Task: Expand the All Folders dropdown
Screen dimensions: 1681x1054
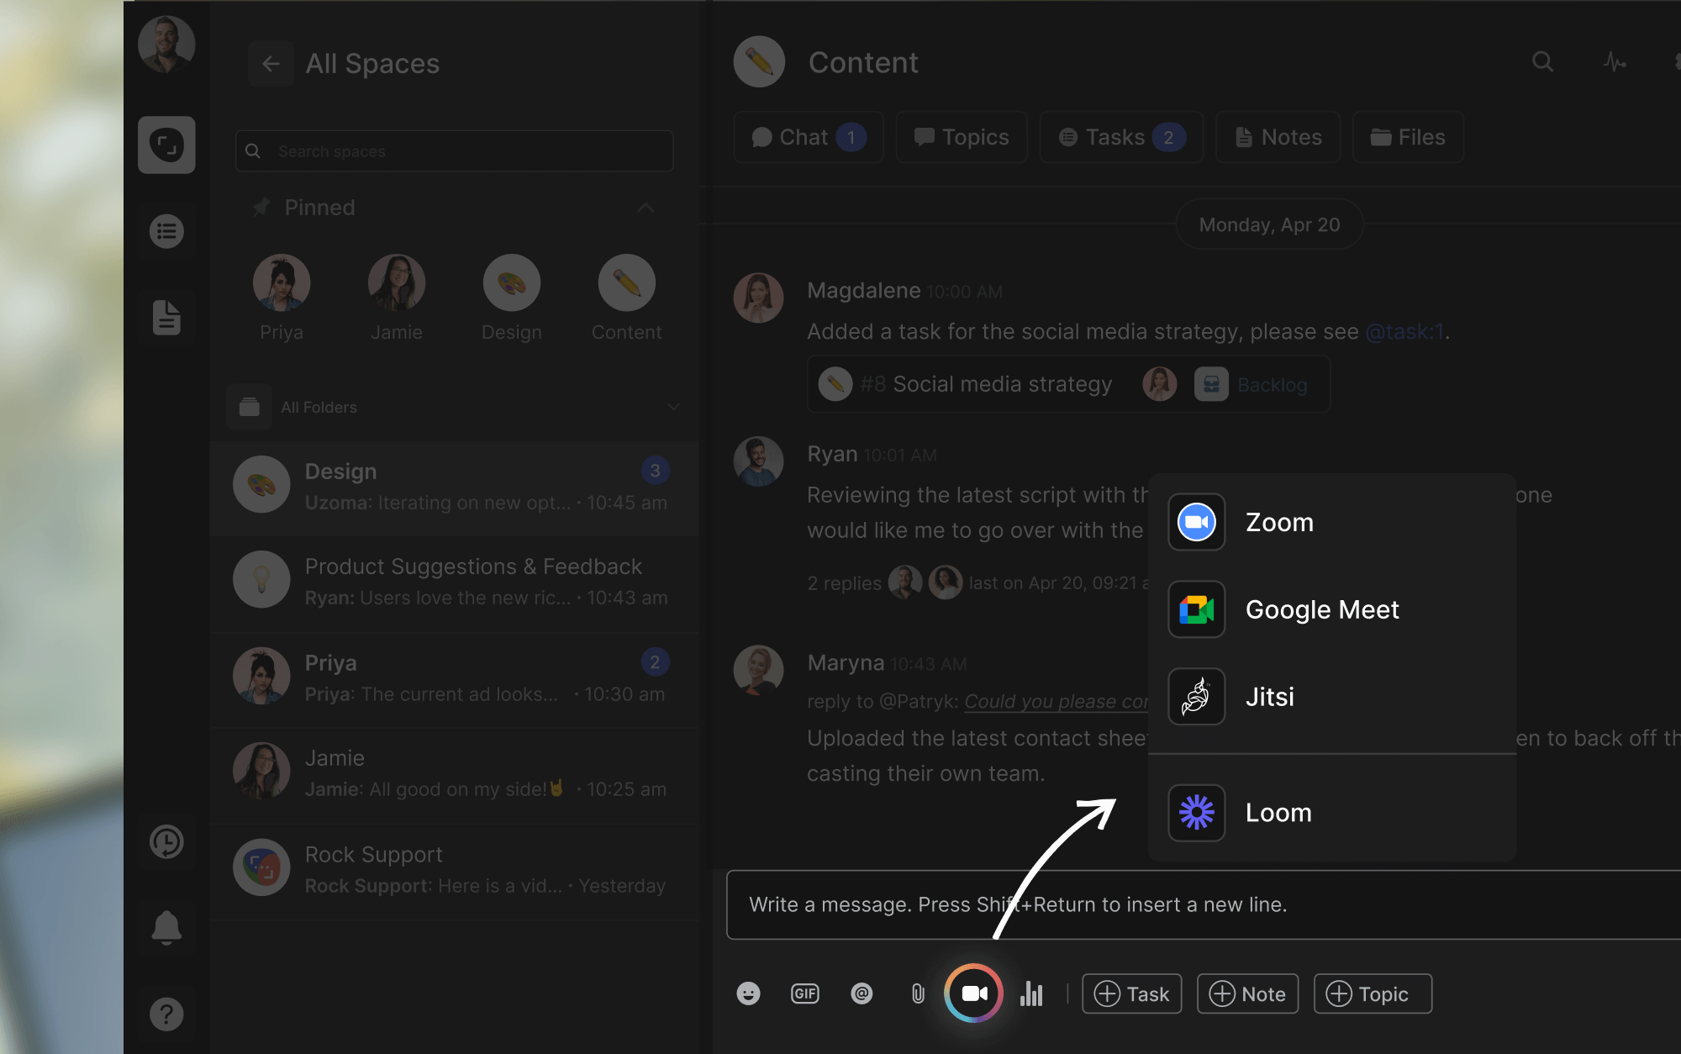Action: pos(673,407)
